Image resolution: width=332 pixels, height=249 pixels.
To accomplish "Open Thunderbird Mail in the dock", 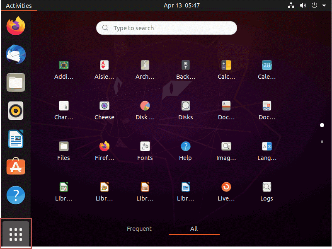I will coord(16,54).
